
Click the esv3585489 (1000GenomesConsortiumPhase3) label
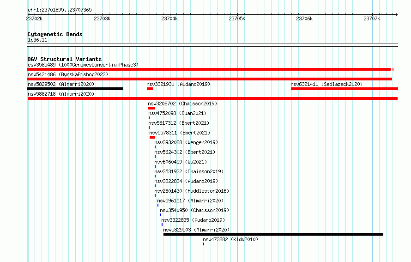point(83,65)
